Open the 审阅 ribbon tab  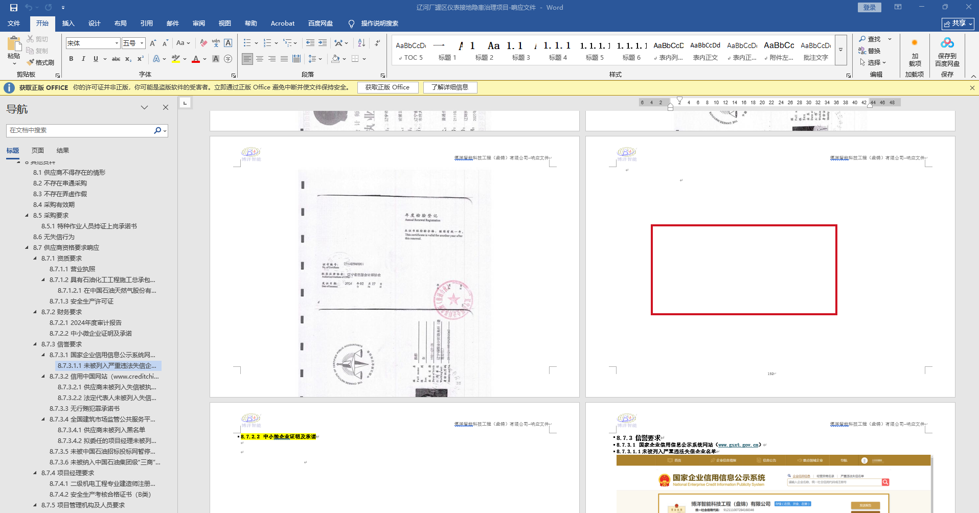[x=199, y=24]
